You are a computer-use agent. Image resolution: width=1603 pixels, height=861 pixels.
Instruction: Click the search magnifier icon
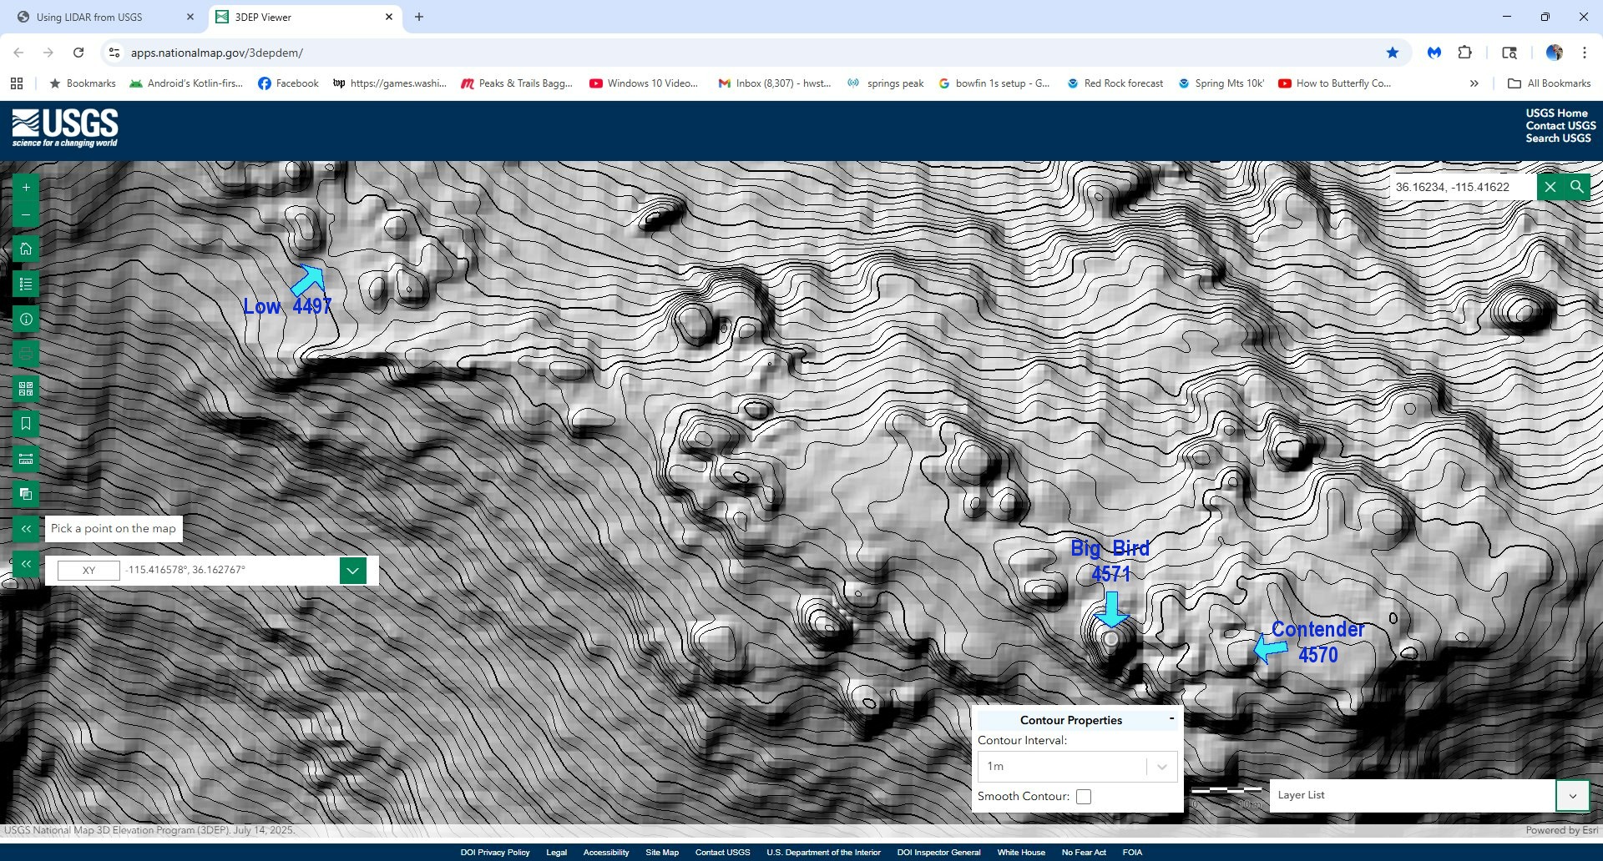point(1576,187)
